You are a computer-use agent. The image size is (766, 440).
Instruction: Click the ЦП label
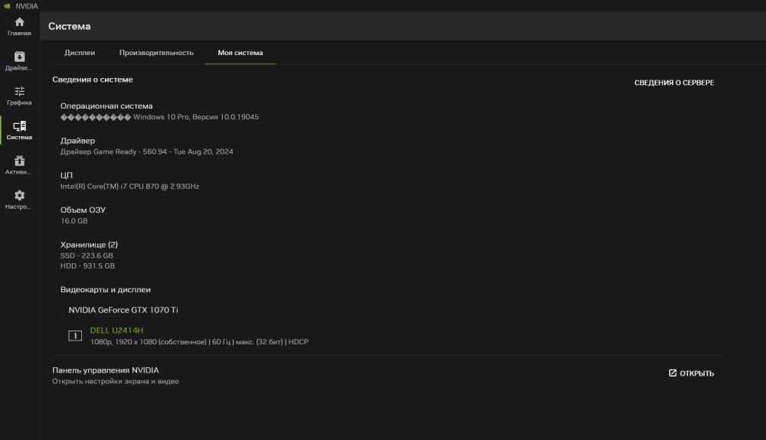67,175
